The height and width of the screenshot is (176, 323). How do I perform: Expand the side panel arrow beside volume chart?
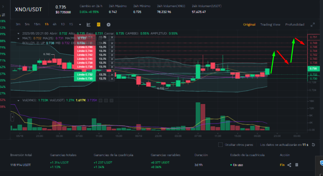(12, 117)
